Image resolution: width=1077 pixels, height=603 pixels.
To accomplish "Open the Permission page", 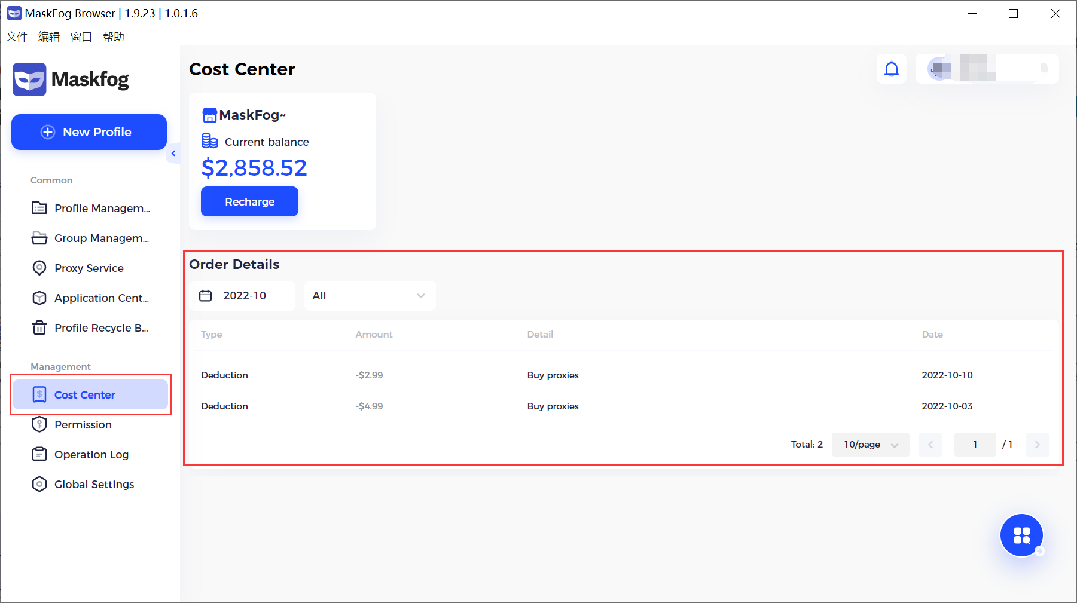I will pyautogui.click(x=90, y=424).
